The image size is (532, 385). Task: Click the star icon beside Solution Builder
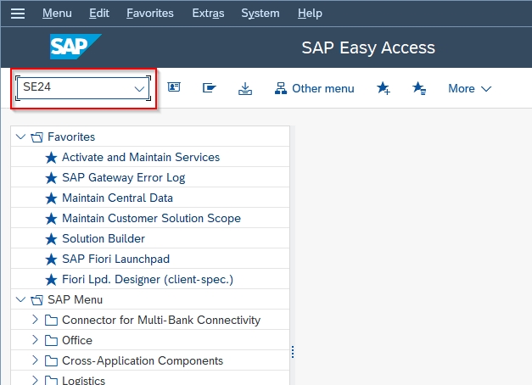pos(51,239)
